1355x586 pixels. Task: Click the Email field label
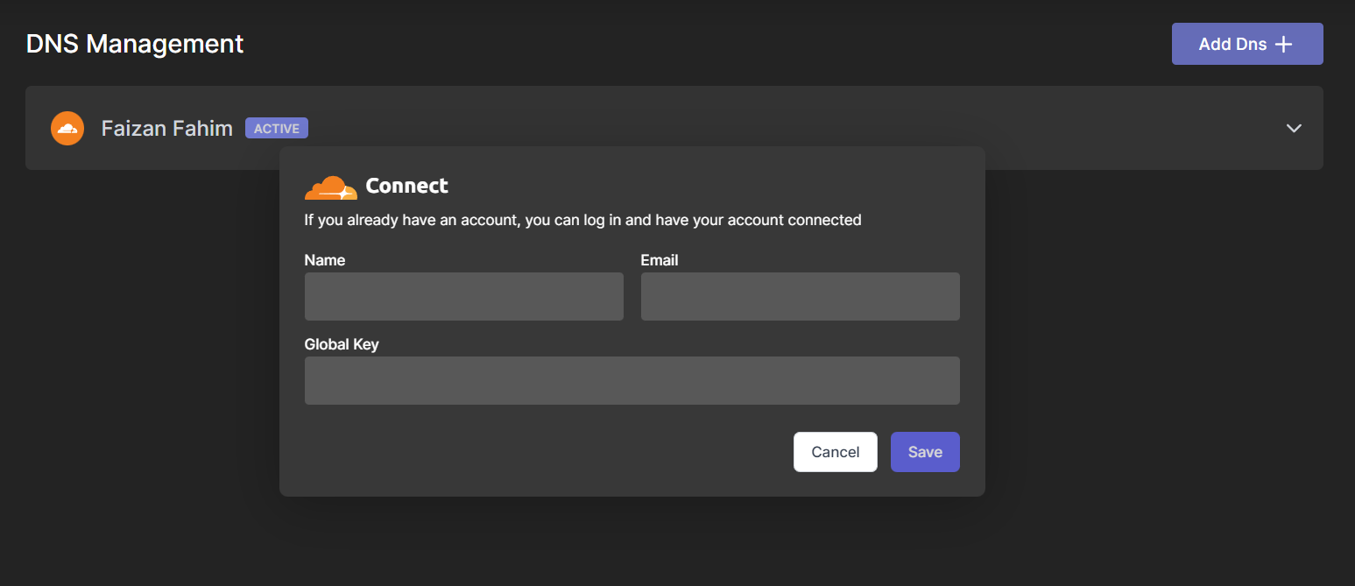click(x=660, y=260)
